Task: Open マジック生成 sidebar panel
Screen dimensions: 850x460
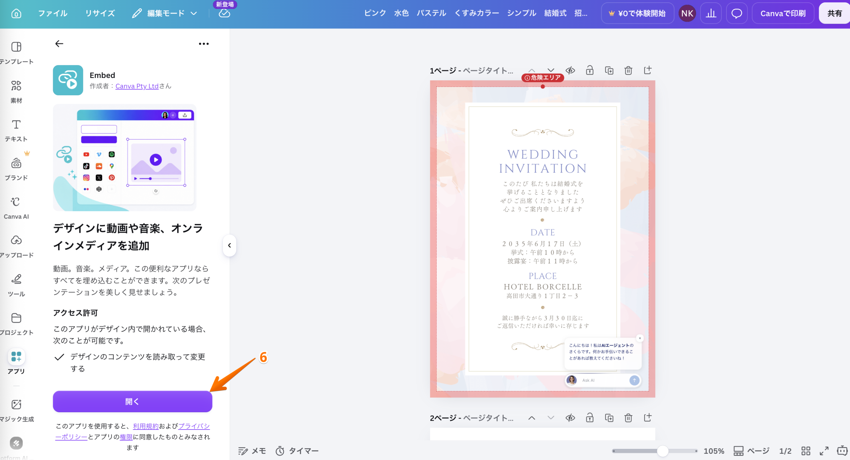Action: click(16, 411)
